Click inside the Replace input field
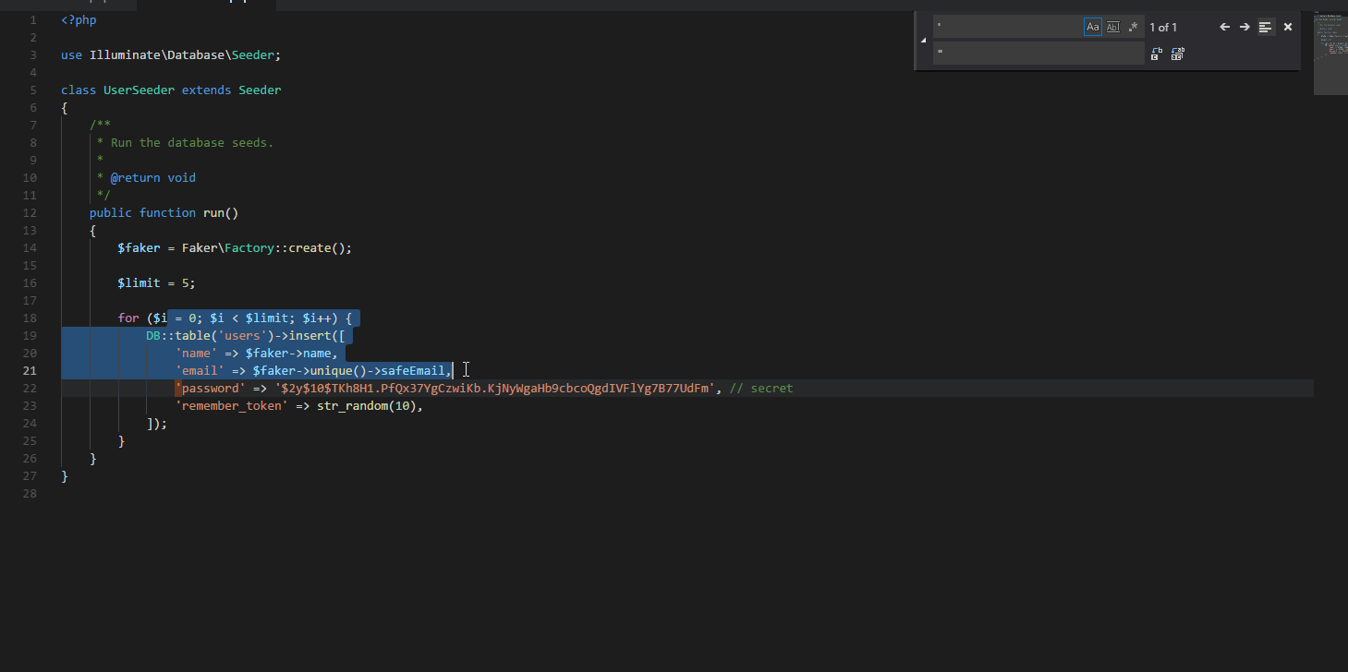Image resolution: width=1348 pixels, height=672 pixels. click(1035, 54)
